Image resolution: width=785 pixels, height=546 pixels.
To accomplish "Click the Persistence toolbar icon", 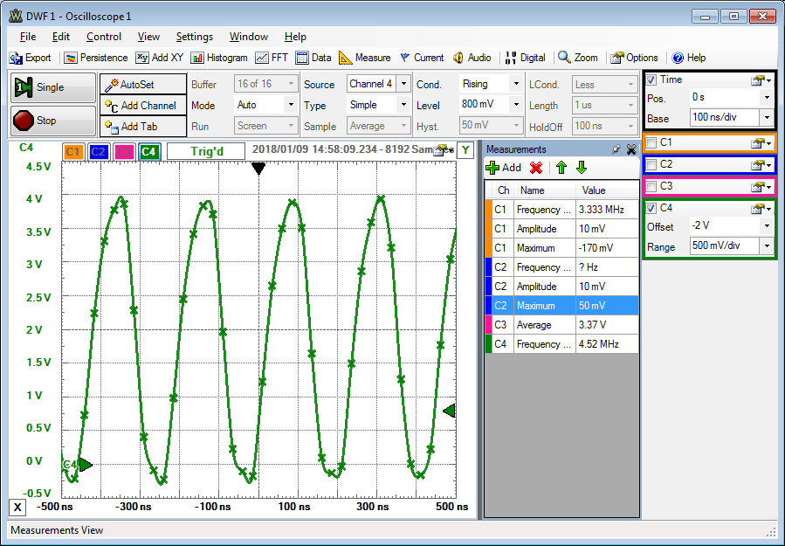I will pos(70,58).
